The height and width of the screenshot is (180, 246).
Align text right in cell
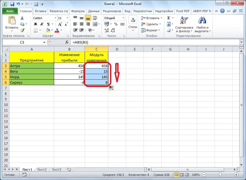88,24
